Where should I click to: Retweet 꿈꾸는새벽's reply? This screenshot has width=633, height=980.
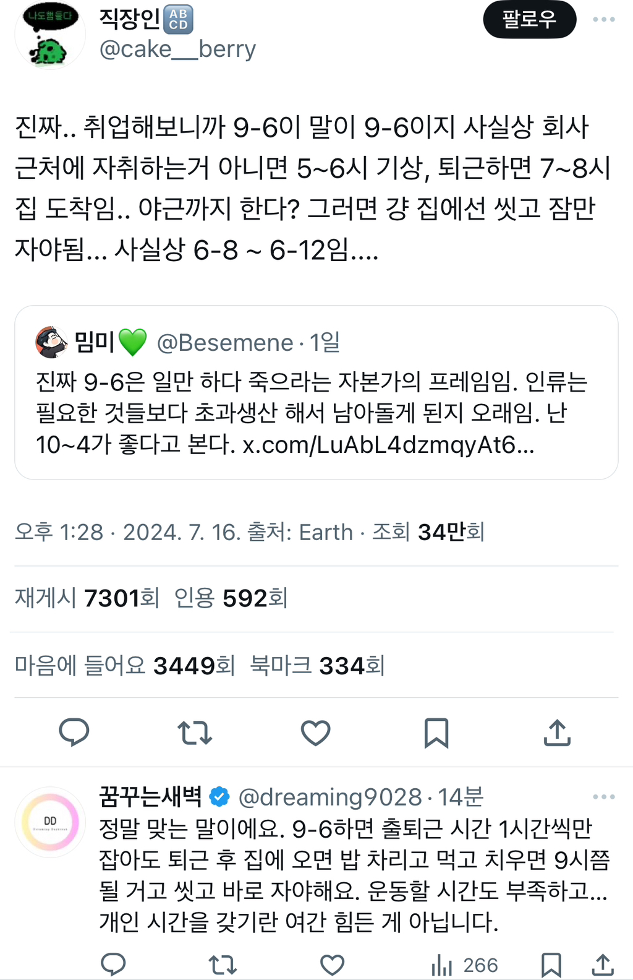click(223, 965)
